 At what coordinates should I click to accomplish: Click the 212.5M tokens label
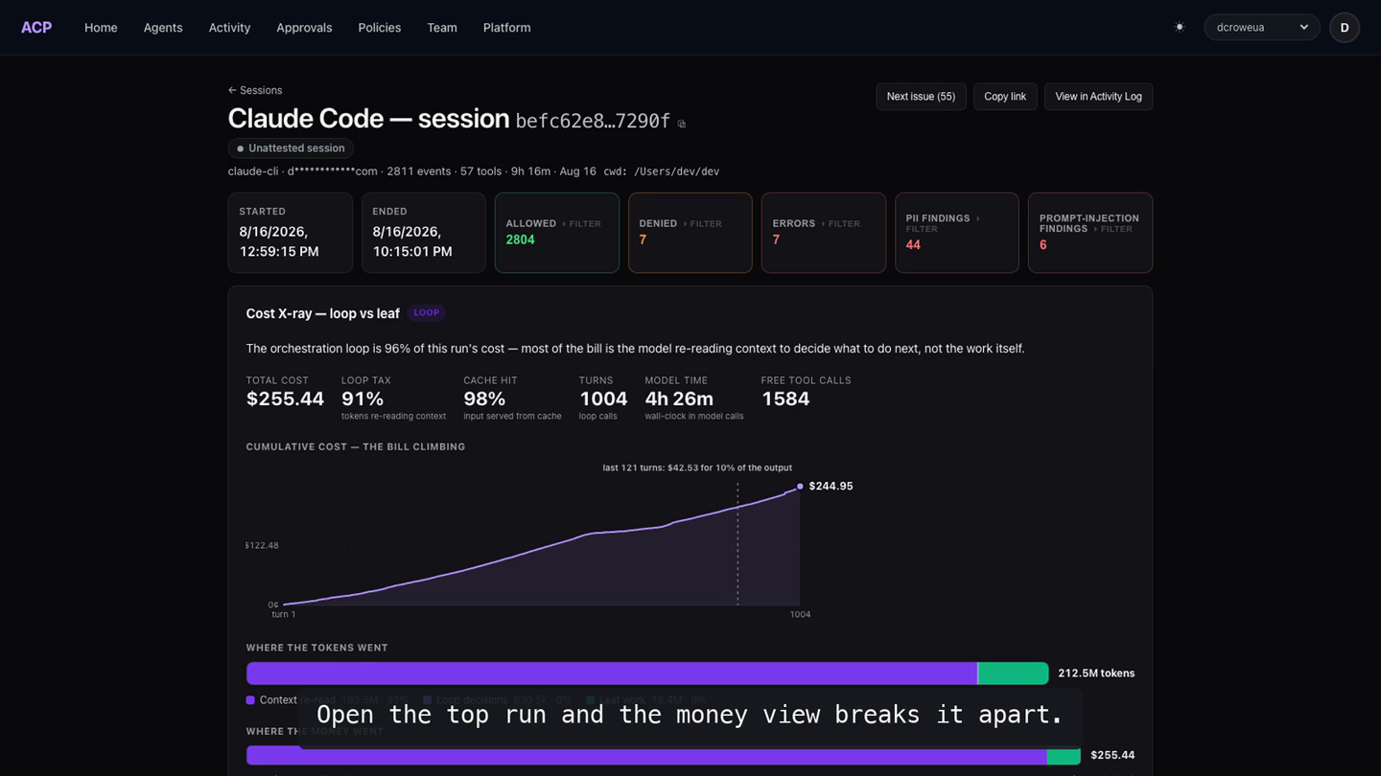(1096, 673)
